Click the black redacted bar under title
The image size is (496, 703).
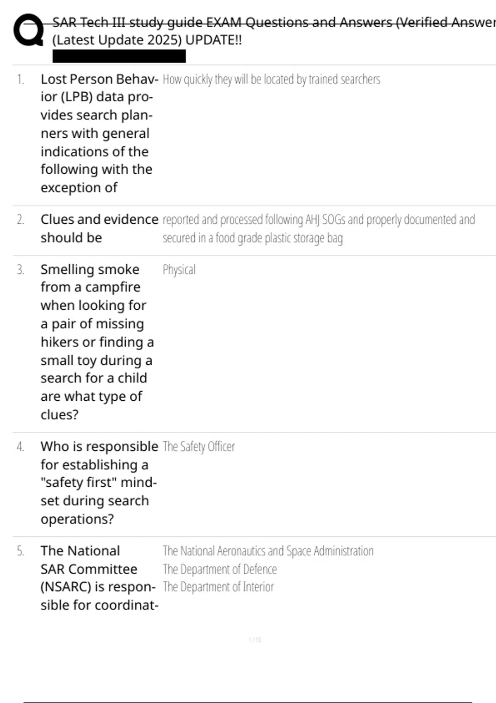coord(119,56)
